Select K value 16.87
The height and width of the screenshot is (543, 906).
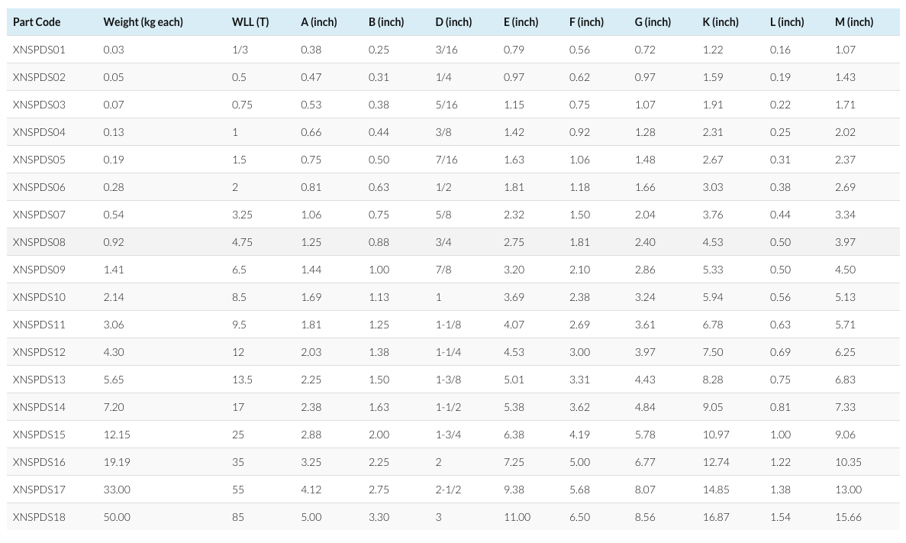coord(716,517)
